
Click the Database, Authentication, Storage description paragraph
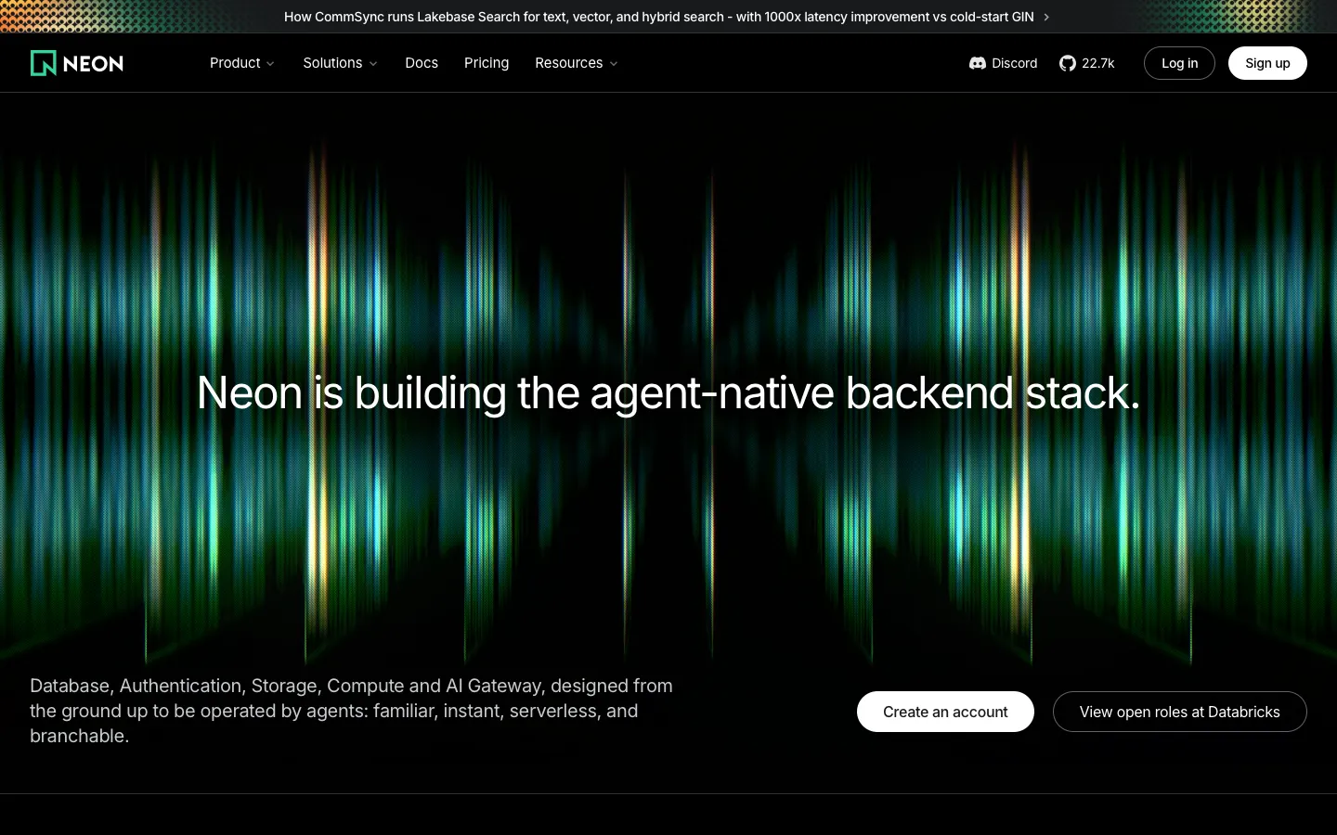352,711
